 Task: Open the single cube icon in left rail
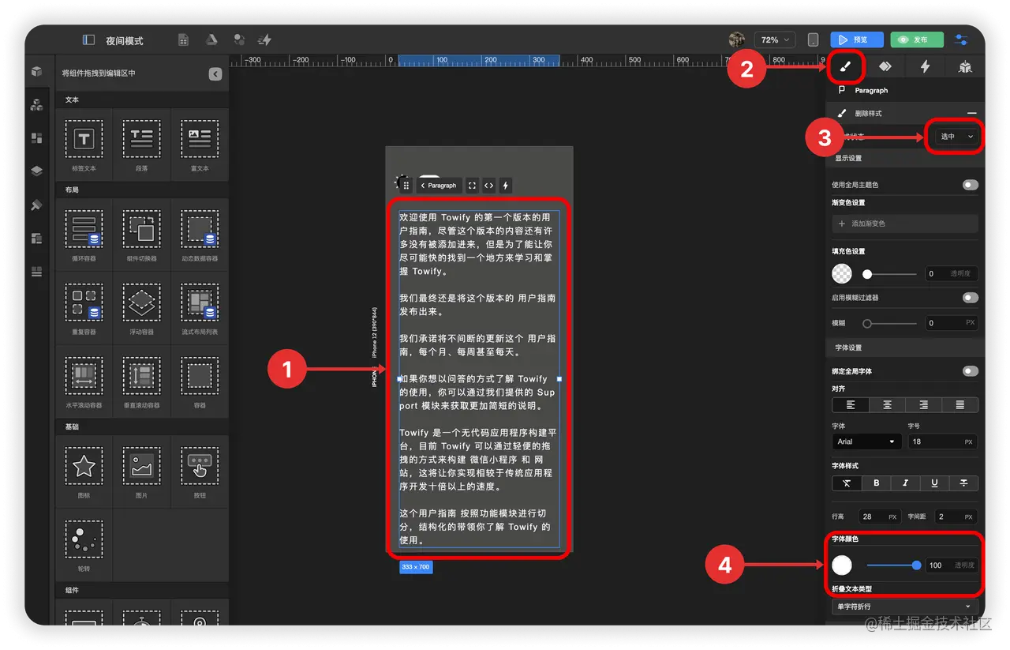tap(37, 72)
